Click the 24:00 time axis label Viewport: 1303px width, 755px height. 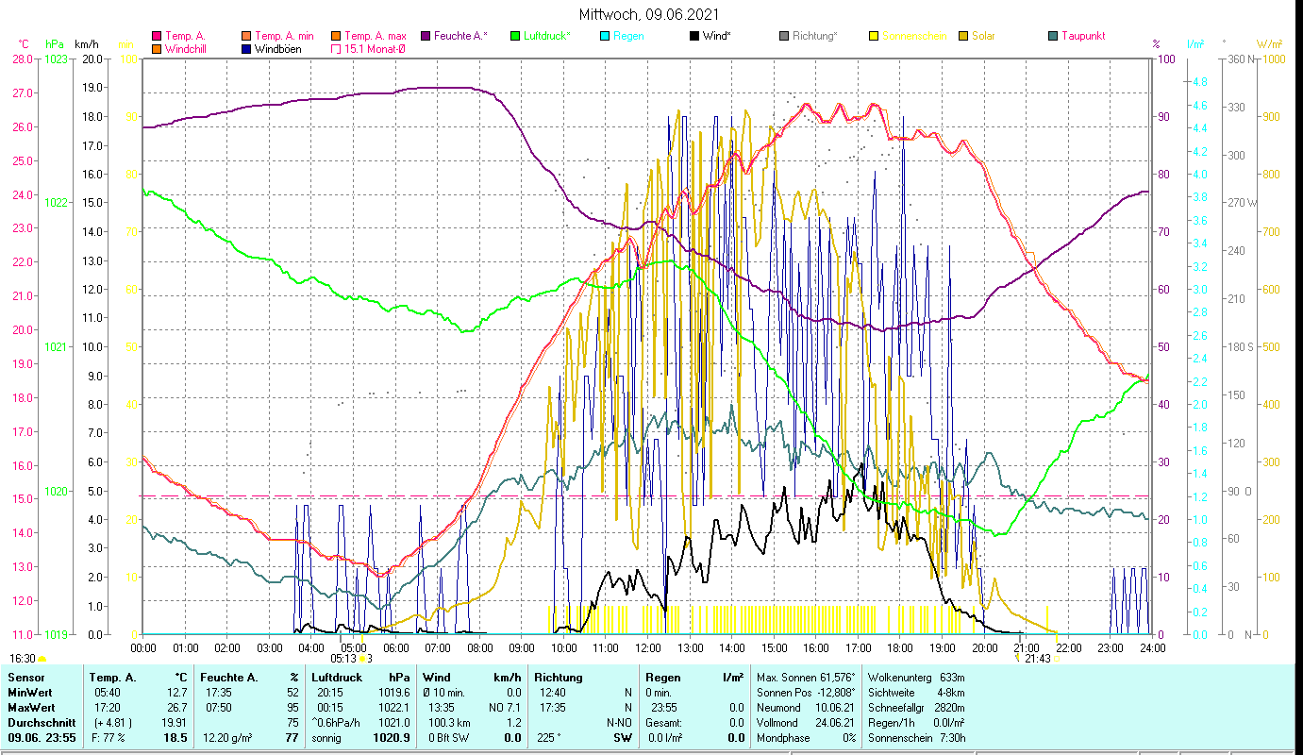pos(1153,648)
